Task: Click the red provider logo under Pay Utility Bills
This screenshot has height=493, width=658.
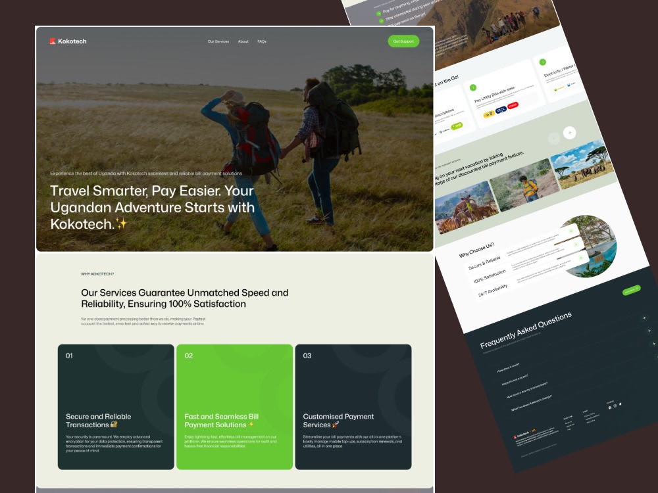Action: click(x=513, y=106)
